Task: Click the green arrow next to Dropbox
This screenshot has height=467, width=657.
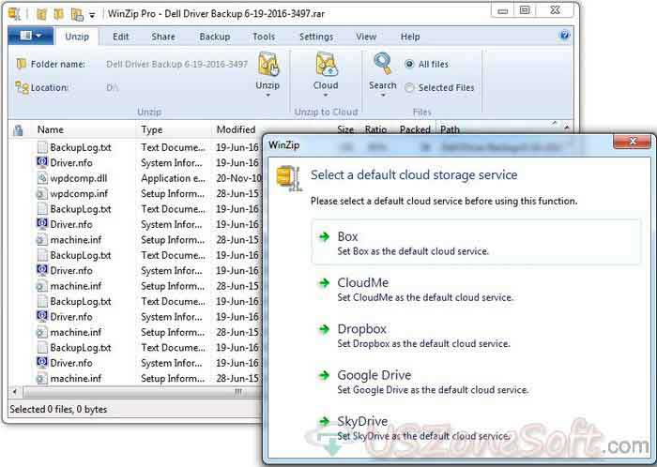Action: point(324,329)
